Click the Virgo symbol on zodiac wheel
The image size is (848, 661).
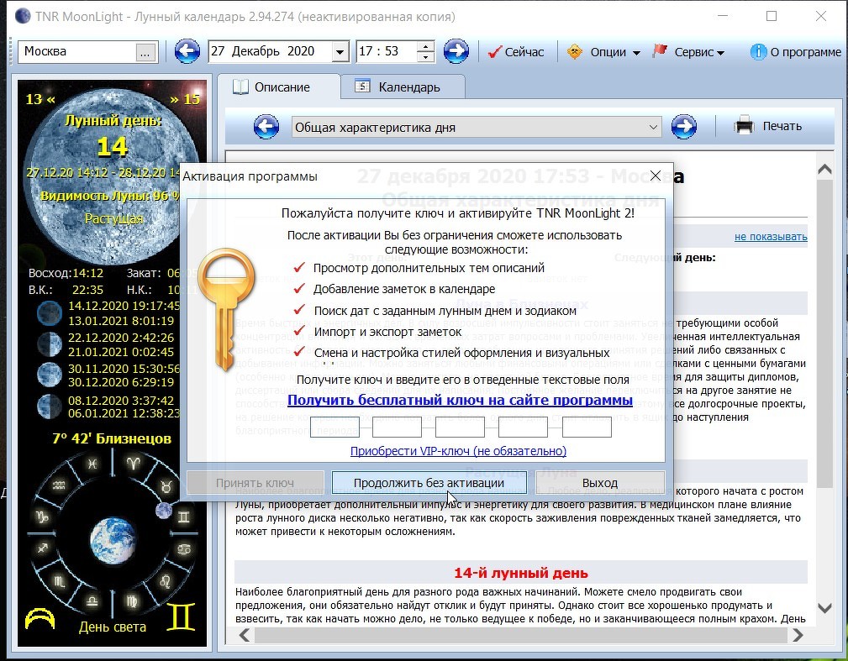pos(131,601)
